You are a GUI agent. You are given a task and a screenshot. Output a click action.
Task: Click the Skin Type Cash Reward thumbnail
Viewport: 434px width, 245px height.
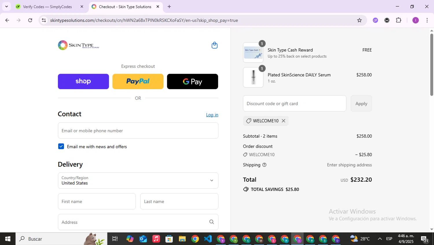253,52
